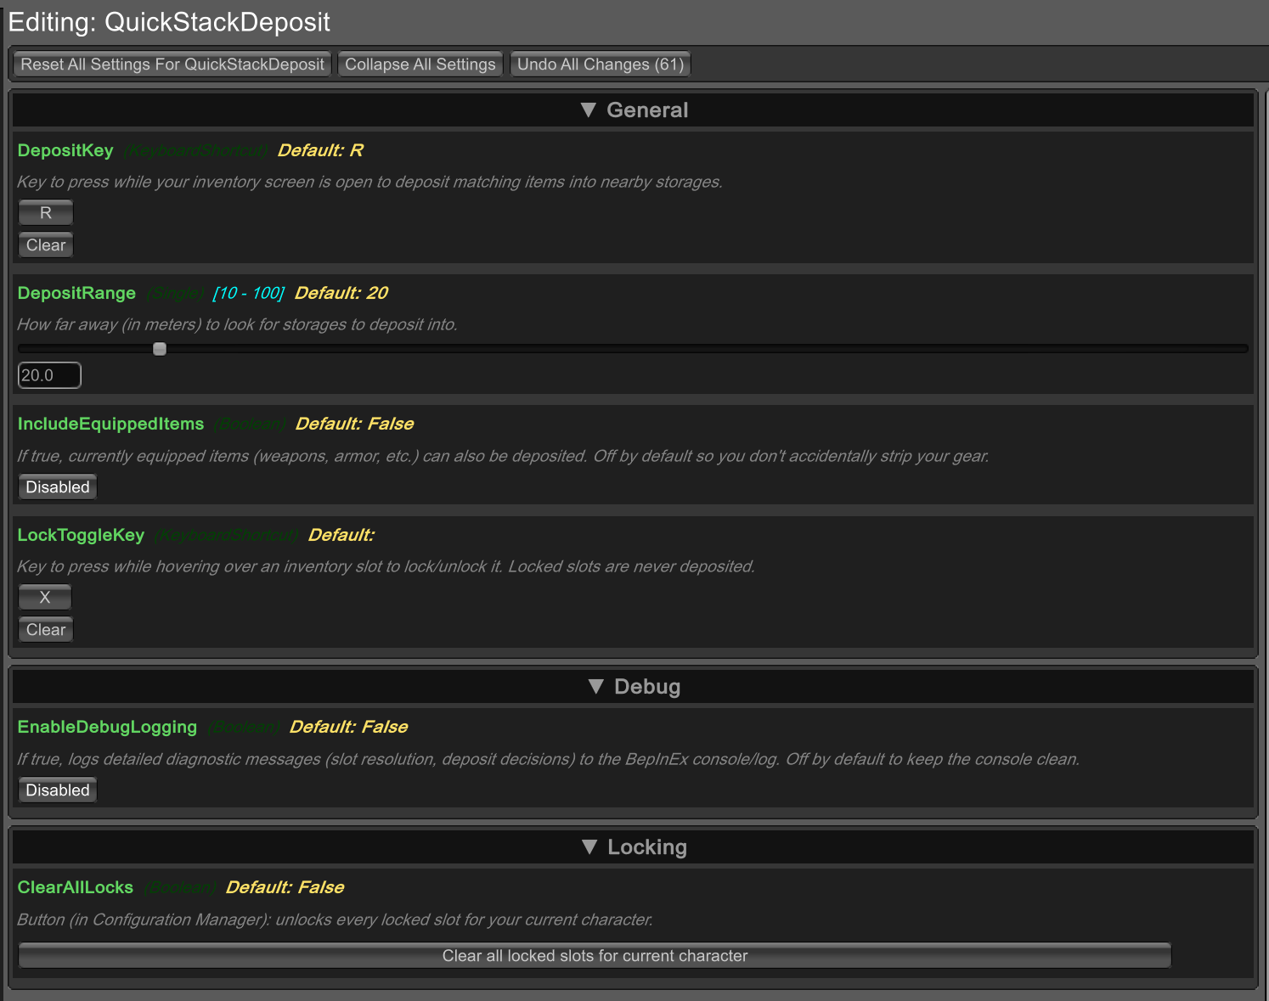Rebind the DepositKey R button
This screenshot has width=1269, height=1001.
pos(46,213)
